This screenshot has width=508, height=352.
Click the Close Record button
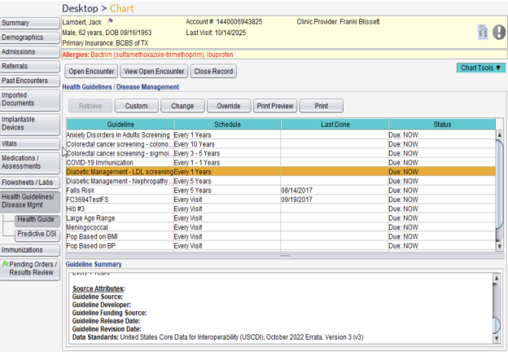tap(213, 72)
